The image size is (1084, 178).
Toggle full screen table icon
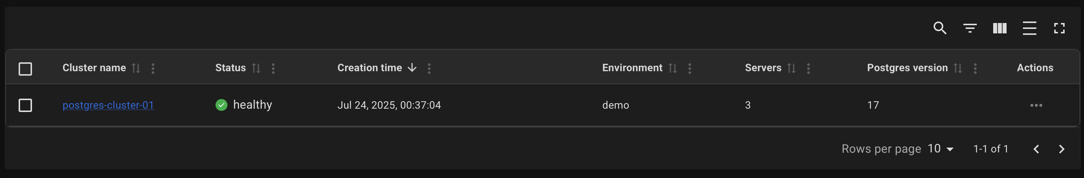[x=1059, y=28]
